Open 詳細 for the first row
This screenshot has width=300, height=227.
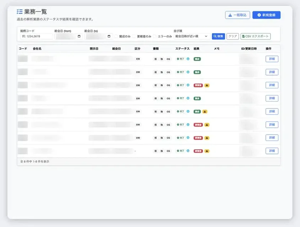(x=272, y=59)
